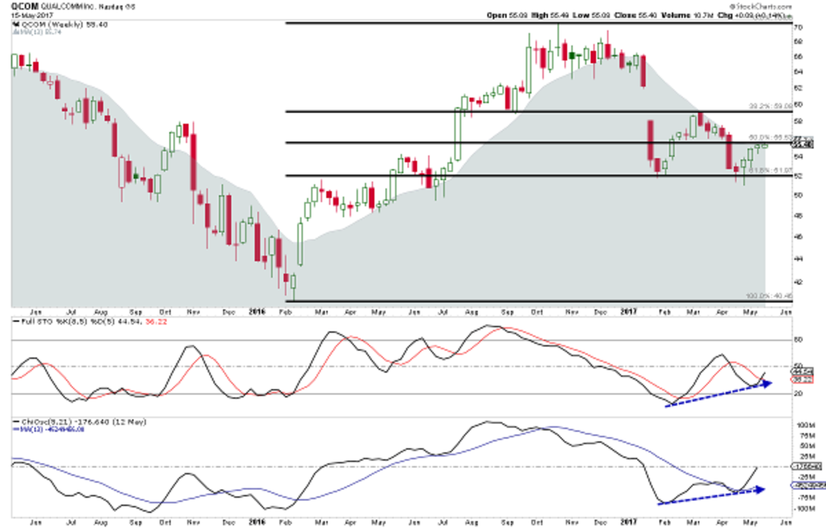Click the -100M label on oscillator axis
This screenshot has width=826, height=528.
(803, 509)
